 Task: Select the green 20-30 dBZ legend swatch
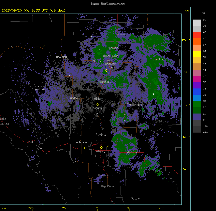tap(197, 104)
